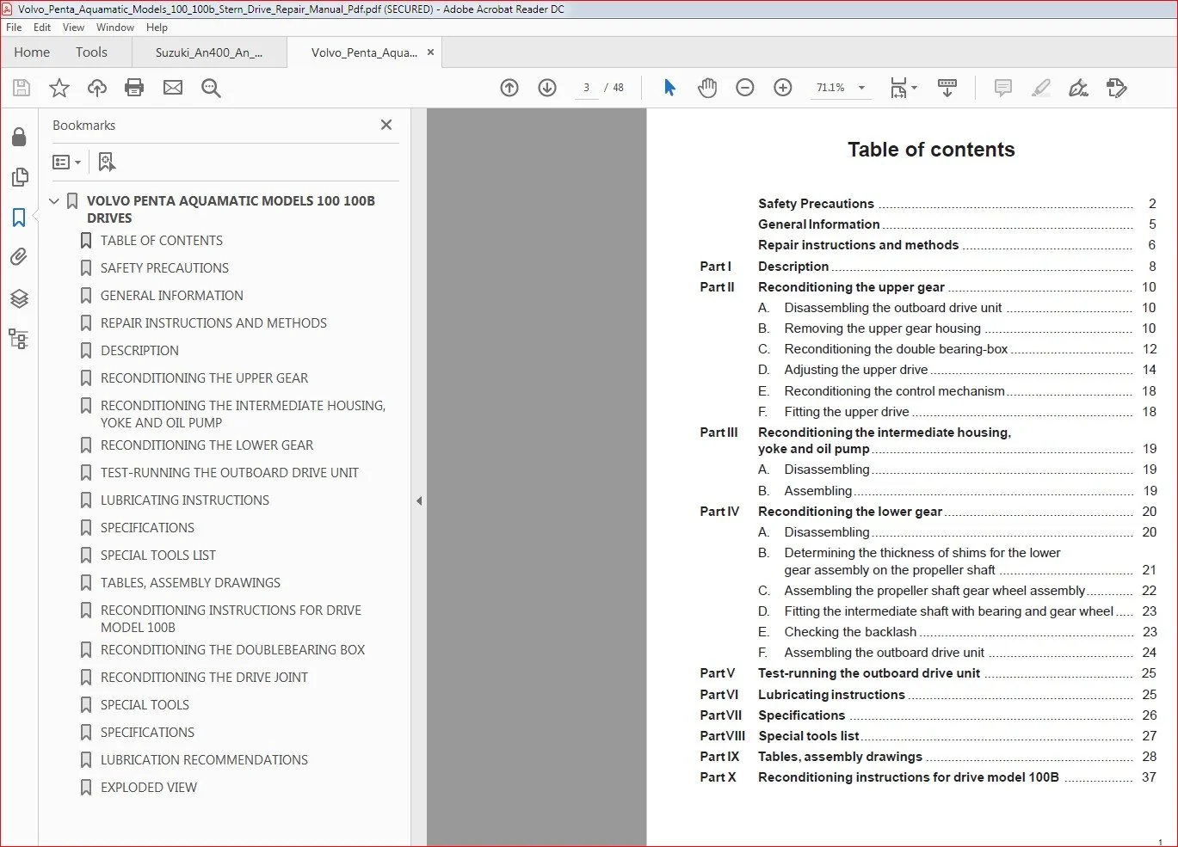Open the bookmark options menu dropdown
The width and height of the screenshot is (1178, 847).
[x=66, y=162]
